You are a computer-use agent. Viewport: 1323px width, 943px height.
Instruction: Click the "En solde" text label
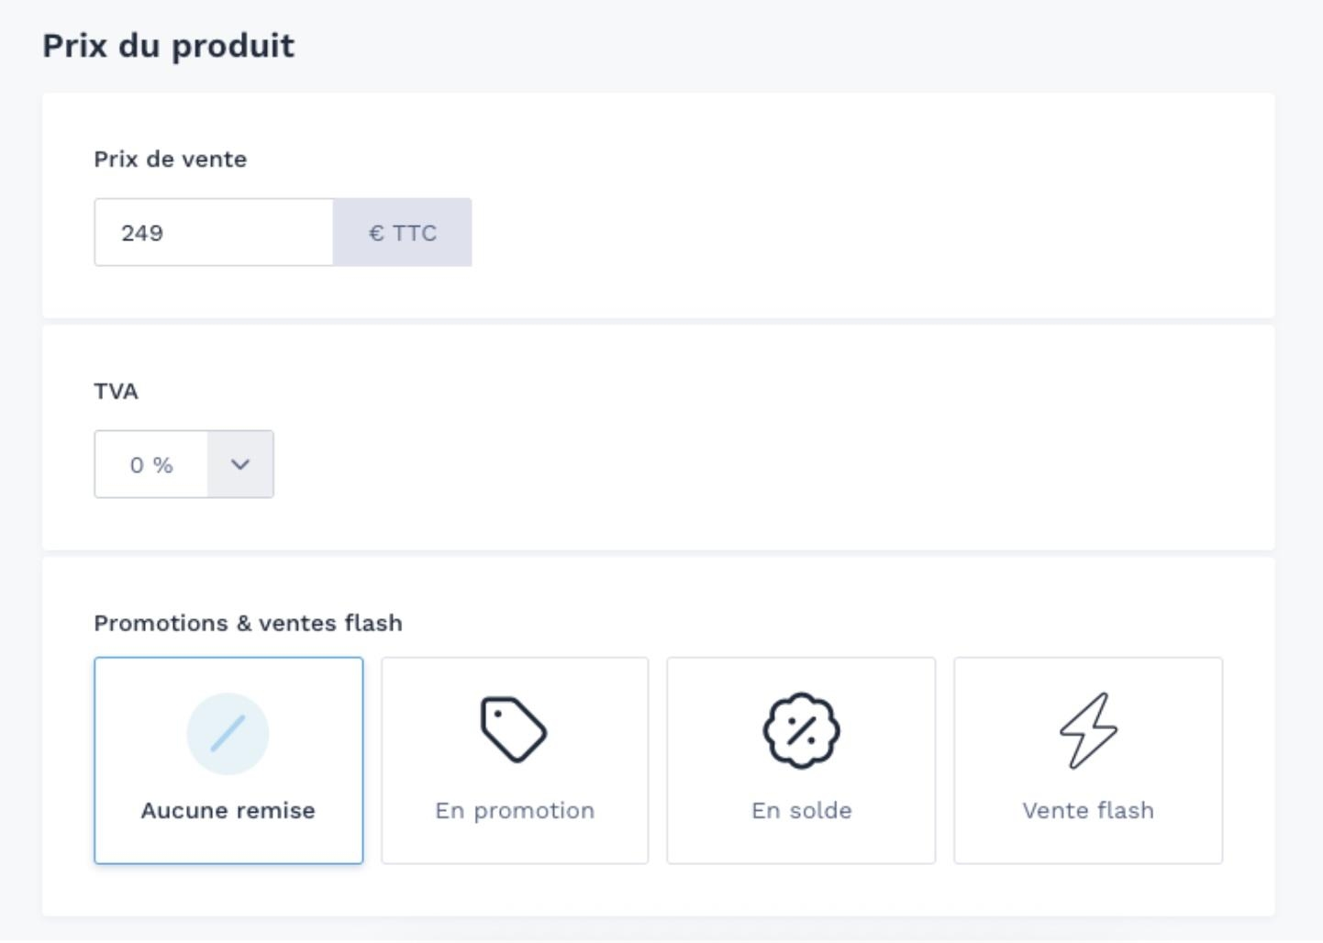tap(801, 811)
